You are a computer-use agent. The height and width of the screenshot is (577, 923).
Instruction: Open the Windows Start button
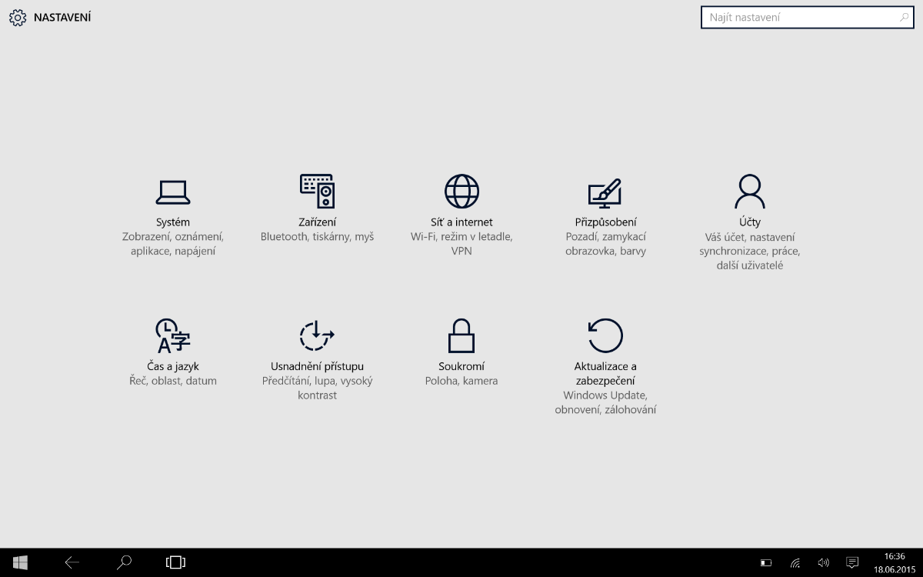(x=20, y=562)
